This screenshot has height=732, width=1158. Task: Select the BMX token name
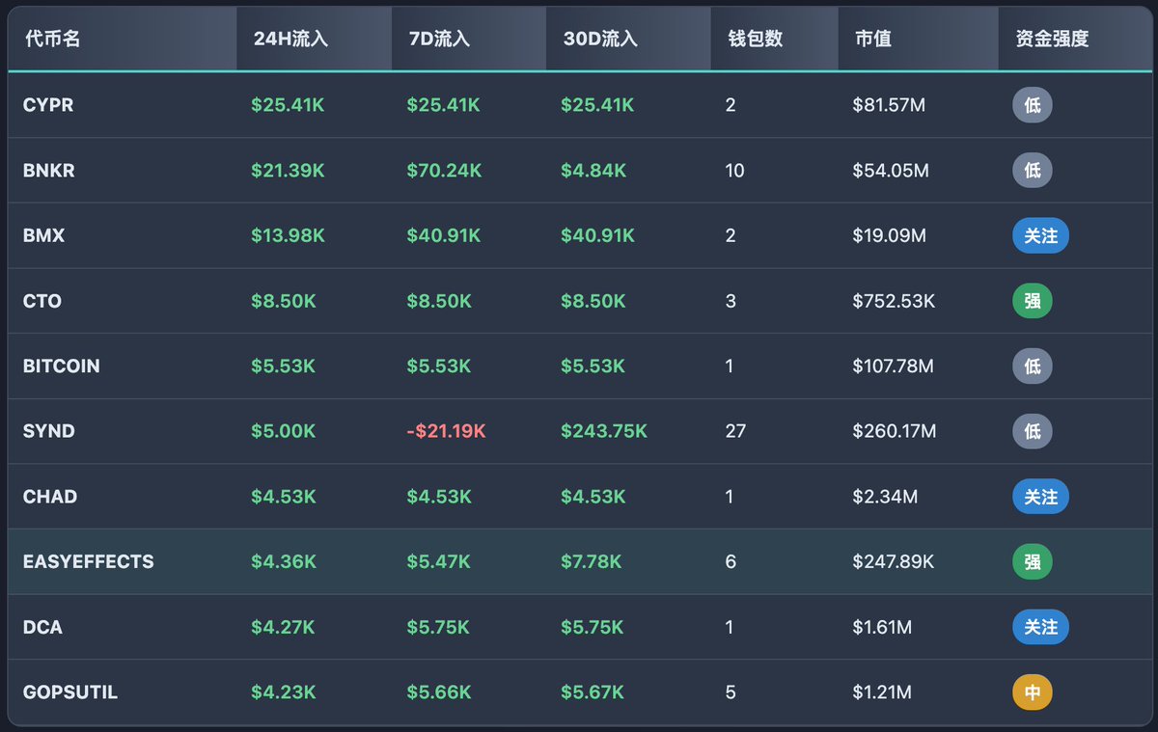(x=43, y=235)
